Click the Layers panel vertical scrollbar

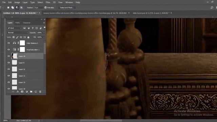coord(45,48)
